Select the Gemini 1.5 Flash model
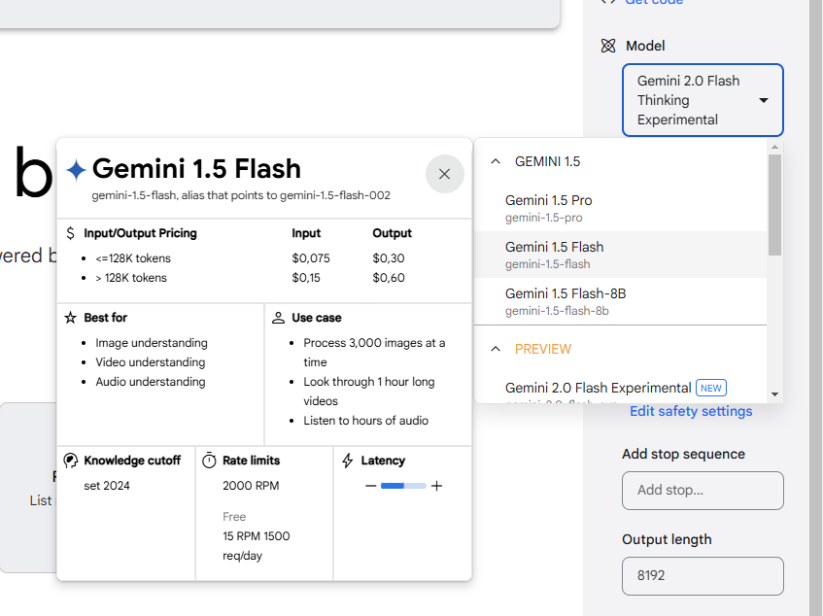Image resolution: width=823 pixels, height=616 pixels. pos(620,255)
